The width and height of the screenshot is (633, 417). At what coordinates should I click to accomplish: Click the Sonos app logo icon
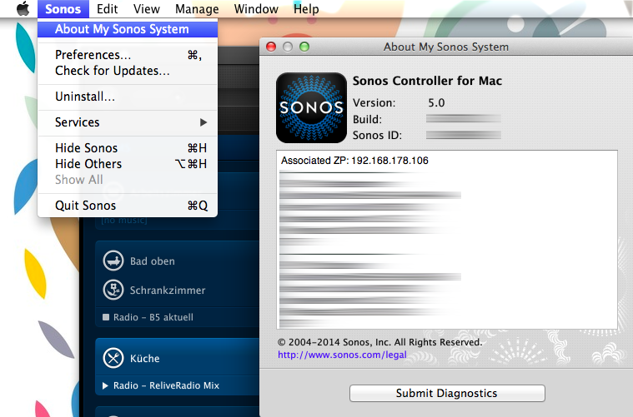(x=311, y=107)
